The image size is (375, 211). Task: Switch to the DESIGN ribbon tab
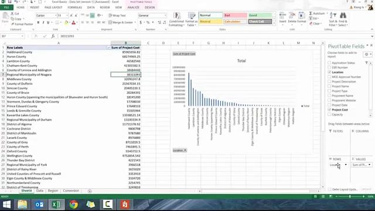tap(150, 8)
